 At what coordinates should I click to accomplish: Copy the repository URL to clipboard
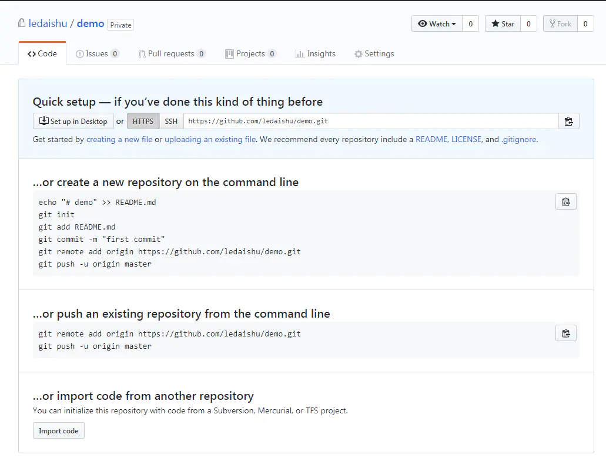(x=568, y=122)
